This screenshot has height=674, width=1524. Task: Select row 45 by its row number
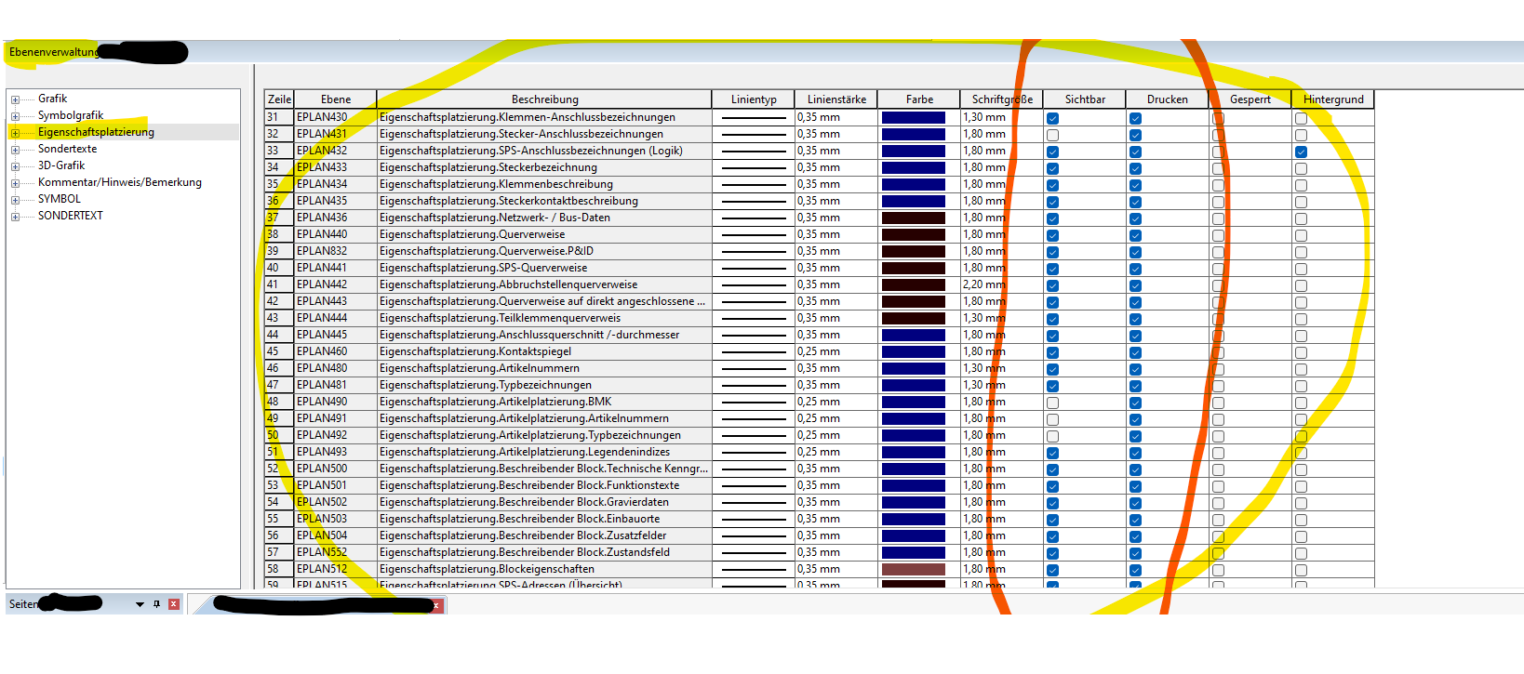tap(279, 351)
